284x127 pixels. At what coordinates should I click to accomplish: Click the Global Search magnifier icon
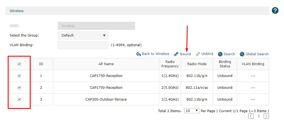(x=242, y=54)
